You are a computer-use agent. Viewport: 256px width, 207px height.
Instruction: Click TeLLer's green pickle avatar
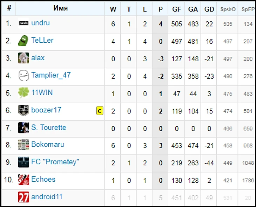[23, 41]
